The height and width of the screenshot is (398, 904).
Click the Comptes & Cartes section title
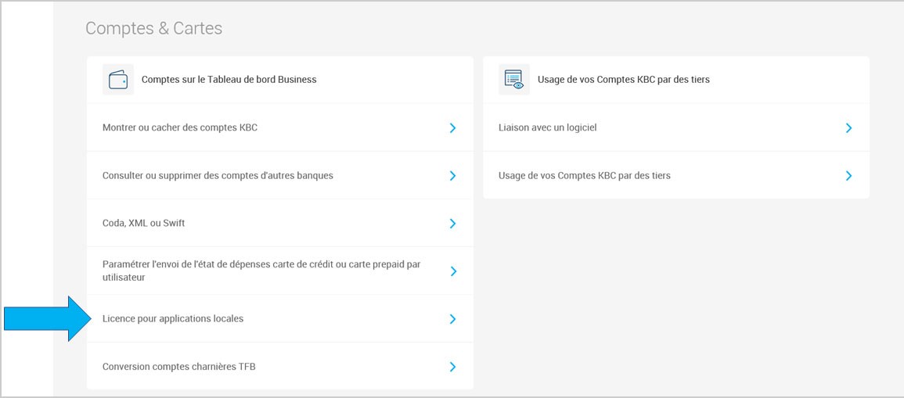154,28
